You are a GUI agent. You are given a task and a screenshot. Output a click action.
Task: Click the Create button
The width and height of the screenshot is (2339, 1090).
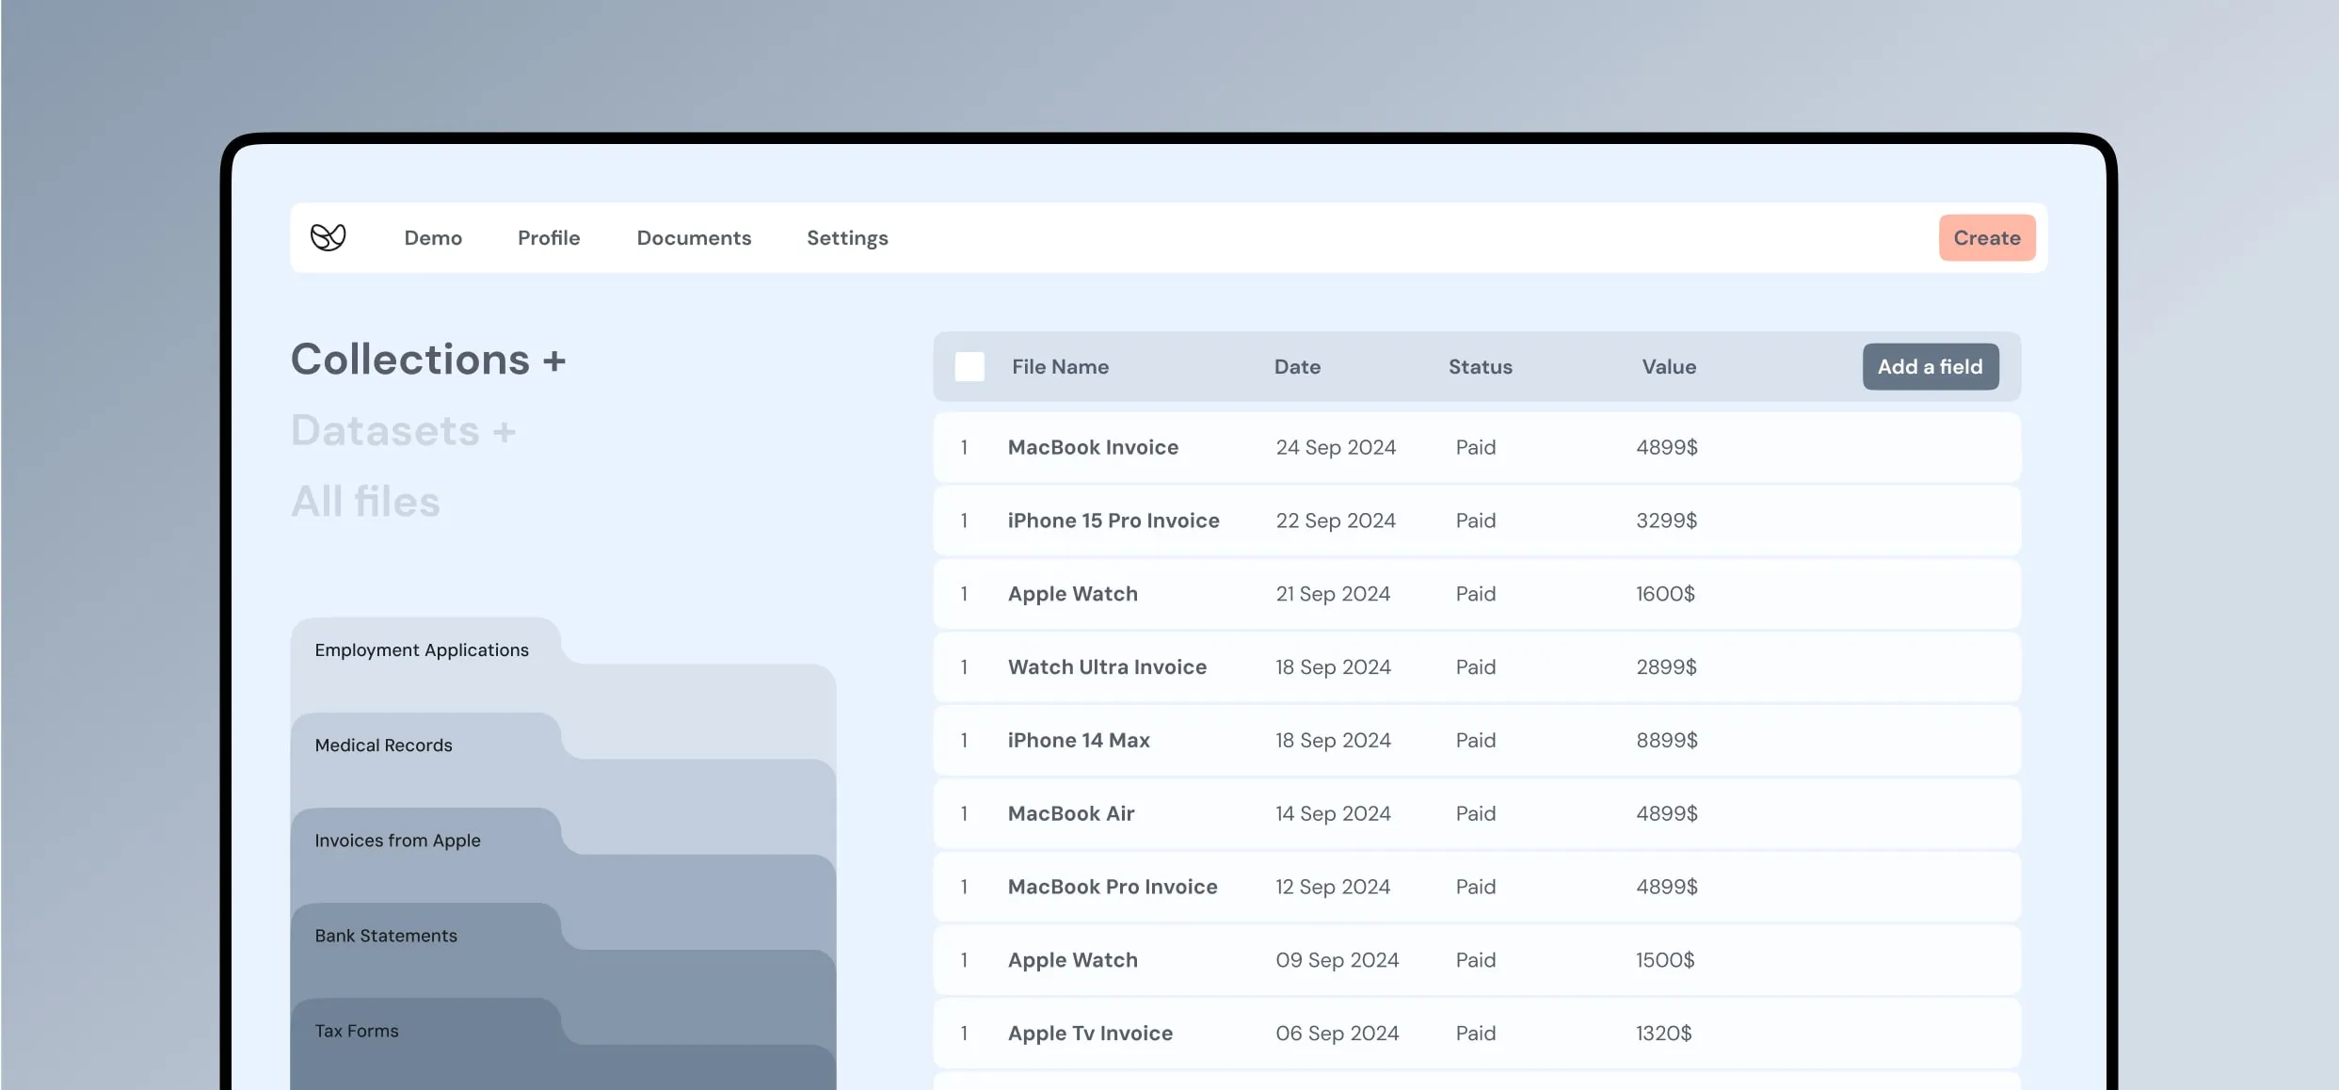point(1987,238)
